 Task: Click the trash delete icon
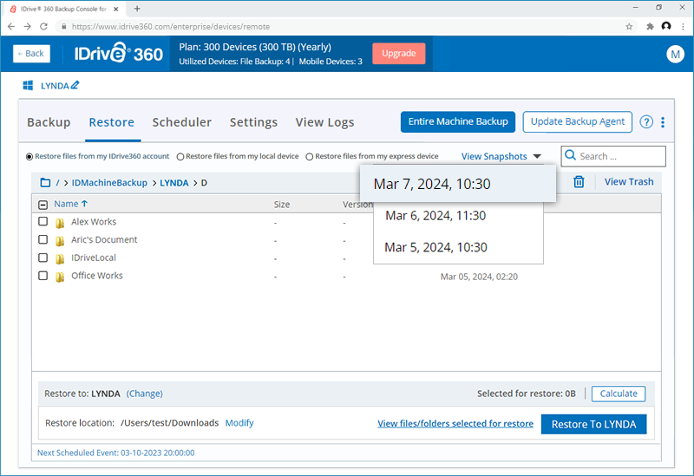click(579, 182)
